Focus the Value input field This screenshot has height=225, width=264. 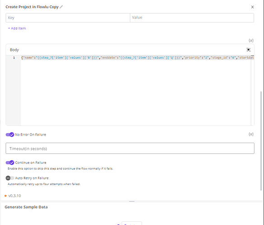tap(192, 18)
